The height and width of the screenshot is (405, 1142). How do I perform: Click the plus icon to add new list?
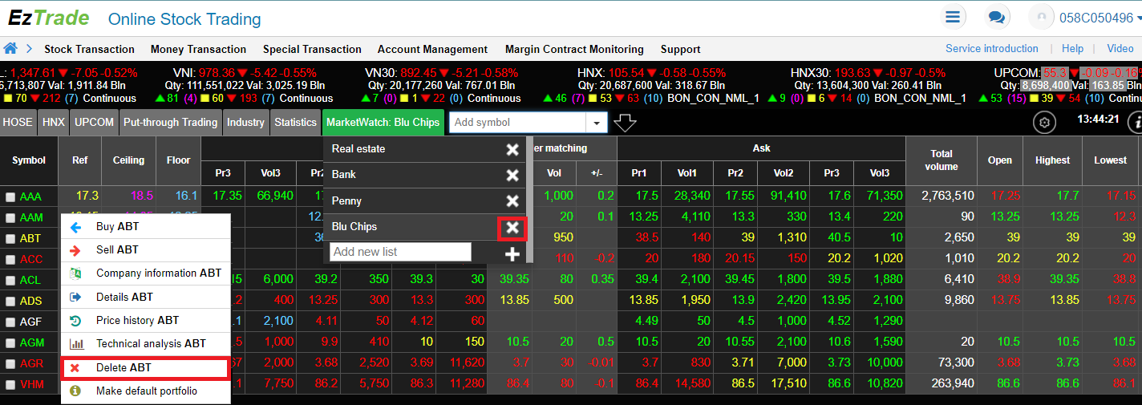tap(512, 253)
